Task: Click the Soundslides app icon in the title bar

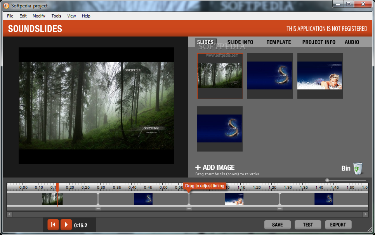Action: [x=6, y=6]
